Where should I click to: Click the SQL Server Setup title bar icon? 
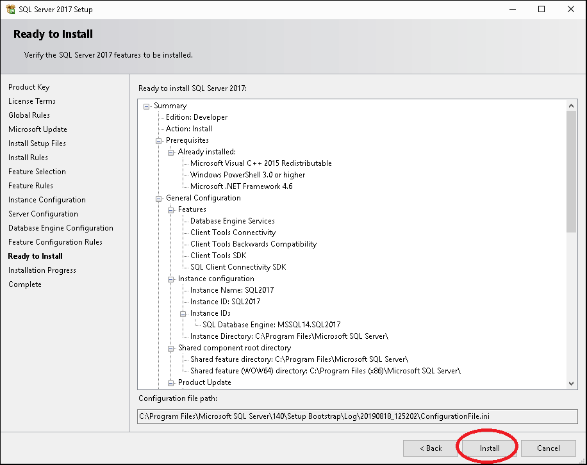click(x=10, y=10)
